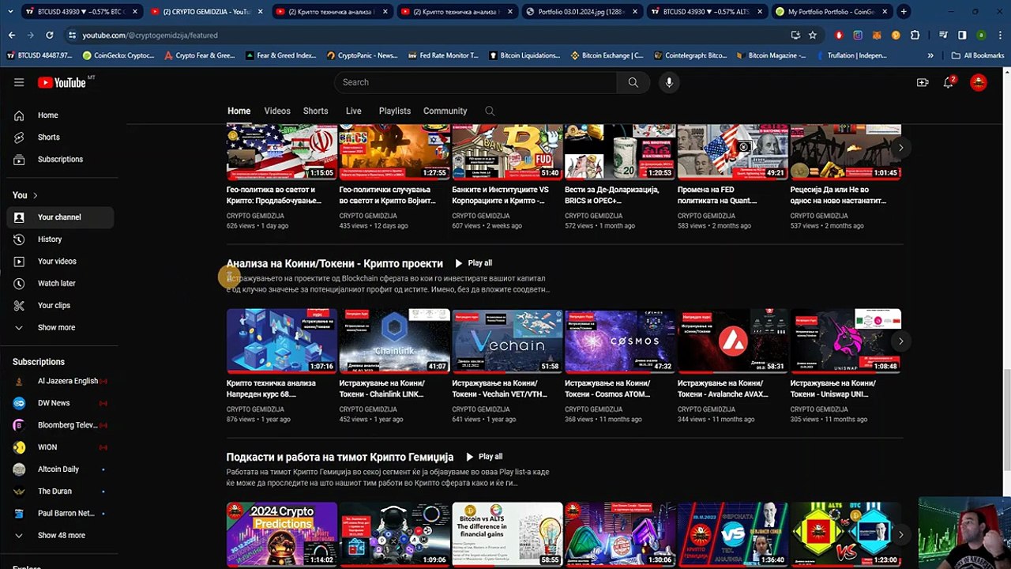Open DW News subscription

pos(60,403)
